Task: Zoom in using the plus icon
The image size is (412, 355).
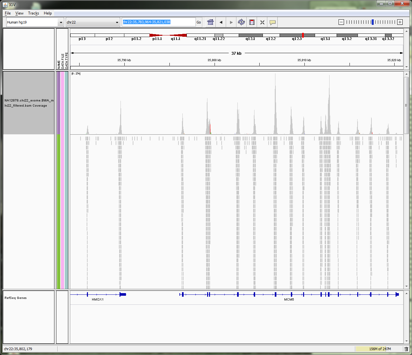Action: point(400,22)
